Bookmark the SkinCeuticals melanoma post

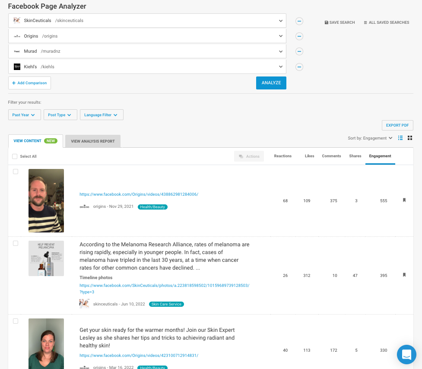pyautogui.click(x=404, y=275)
